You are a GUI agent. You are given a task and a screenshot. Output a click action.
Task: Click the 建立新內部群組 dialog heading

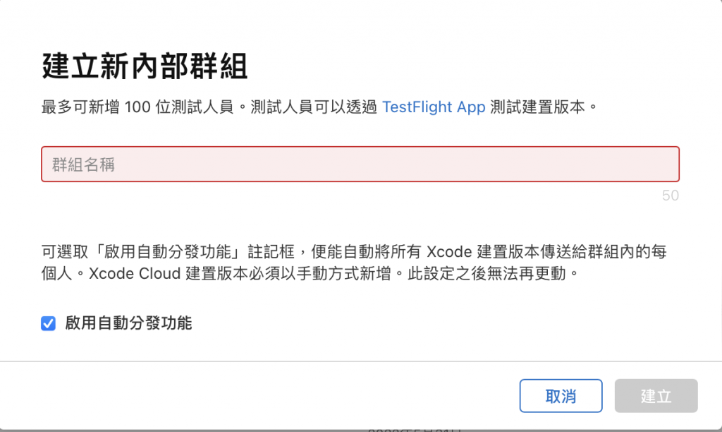click(x=145, y=67)
